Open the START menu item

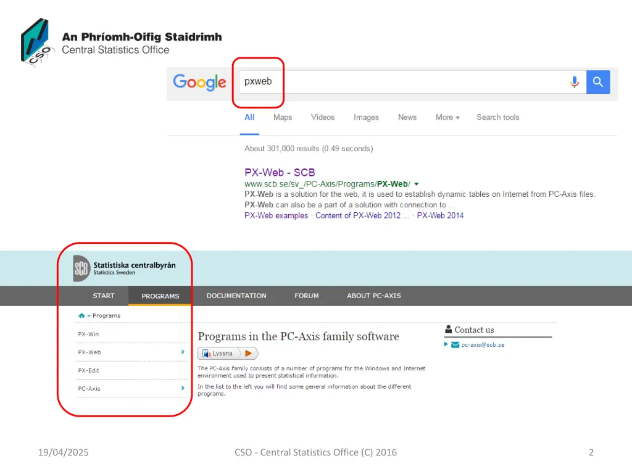pos(104,296)
